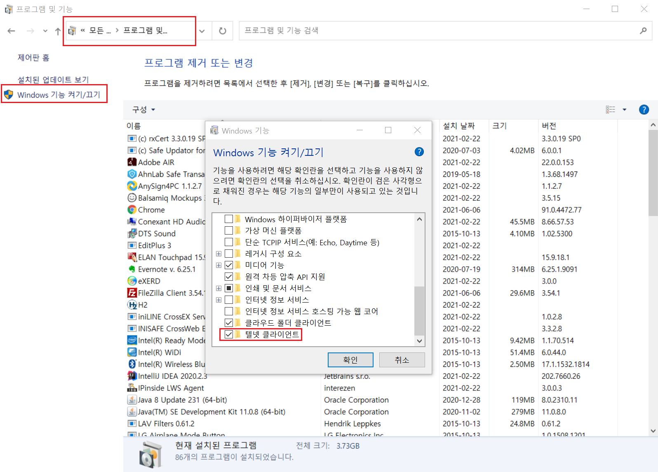Screen dimensions: 658x472
Task: Open the 구성 dropdown menu
Action: (143, 110)
